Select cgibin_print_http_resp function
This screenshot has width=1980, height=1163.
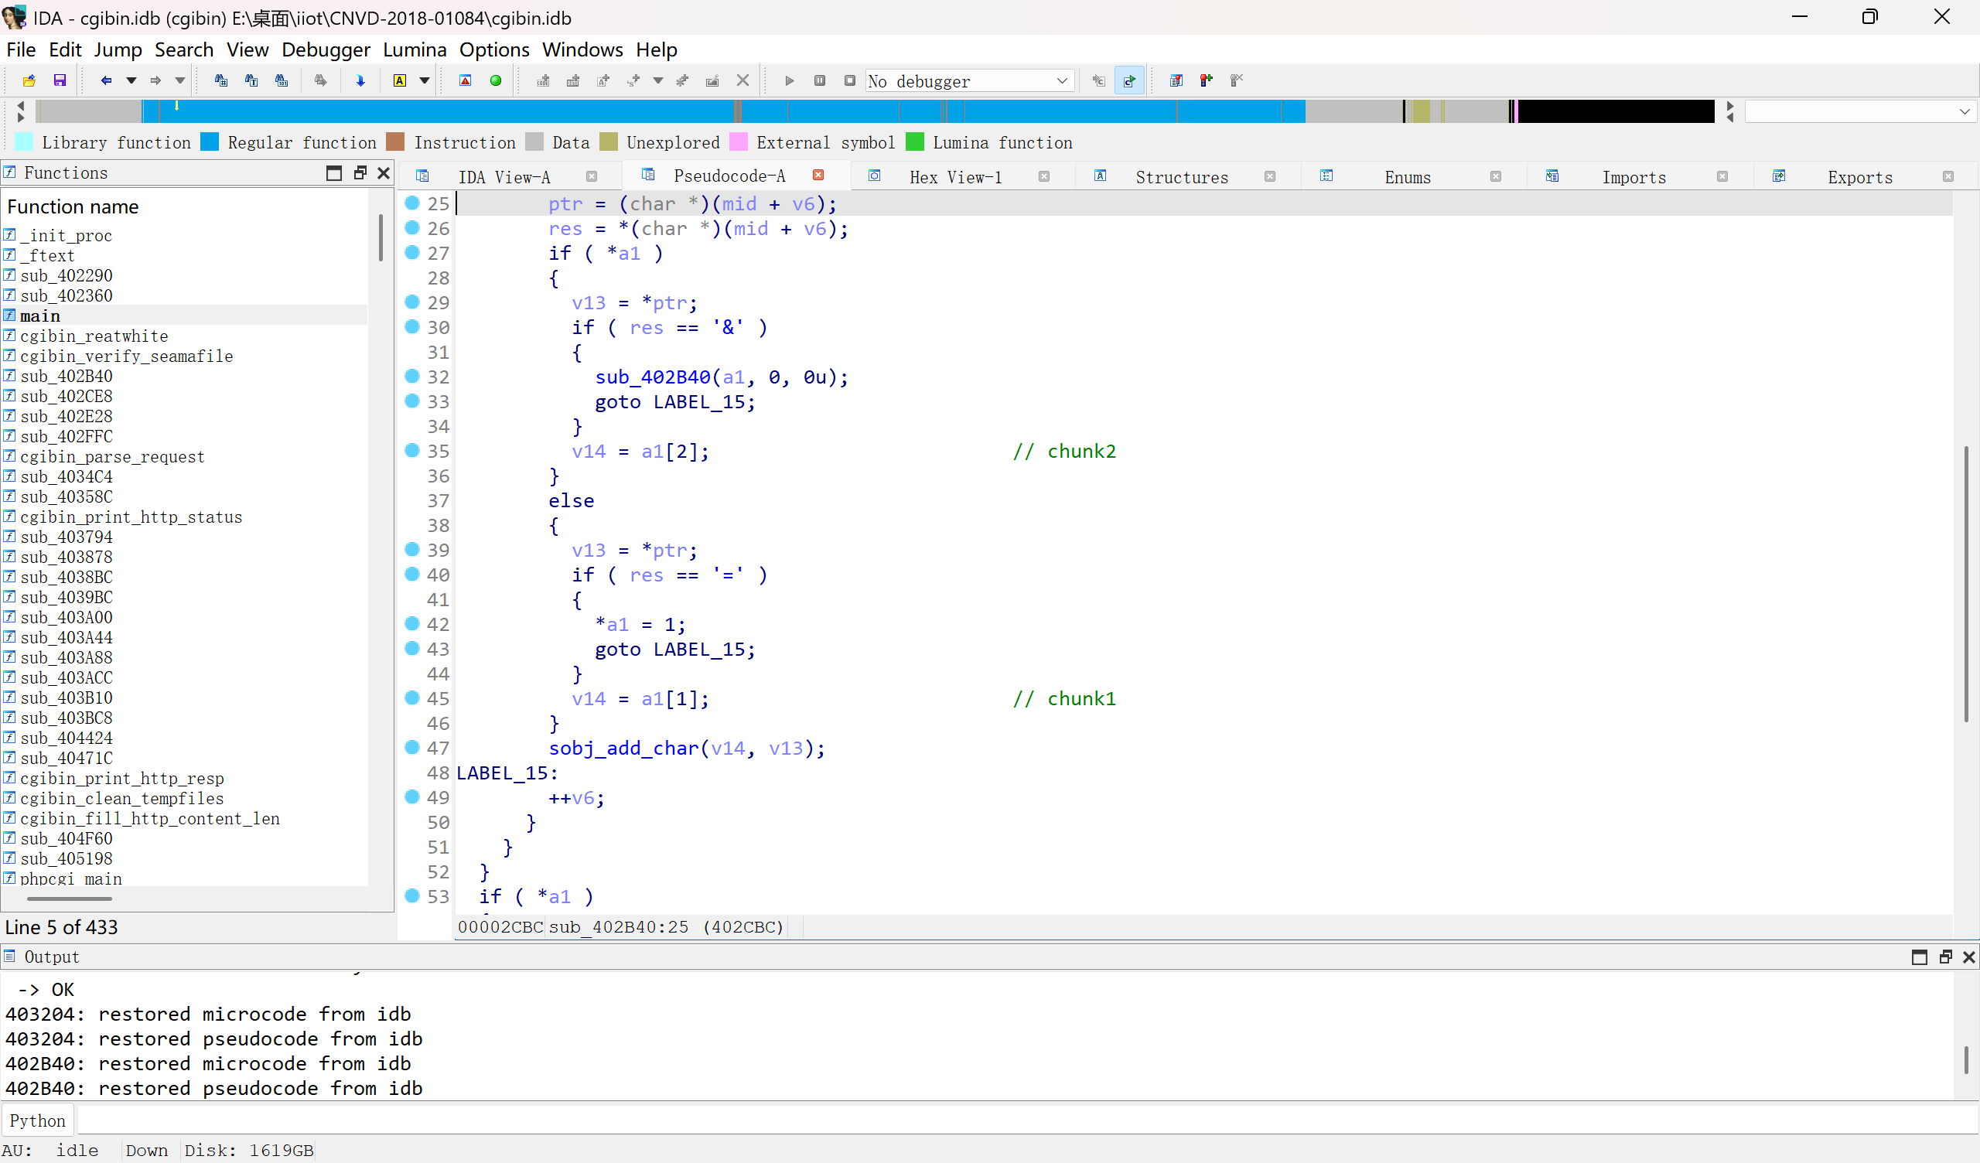(x=121, y=778)
